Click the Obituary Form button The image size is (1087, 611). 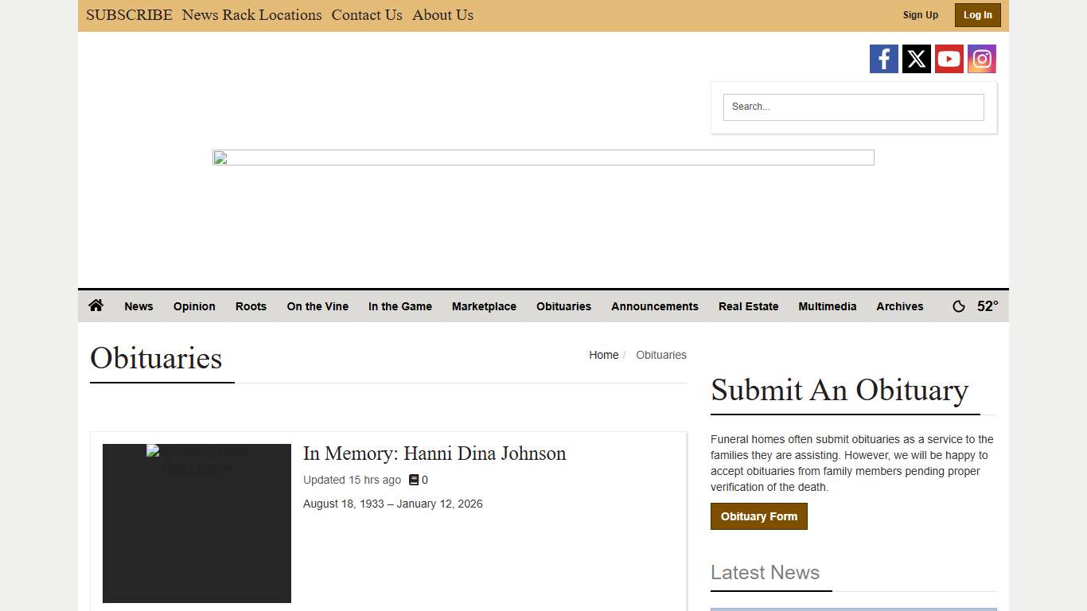(x=758, y=516)
